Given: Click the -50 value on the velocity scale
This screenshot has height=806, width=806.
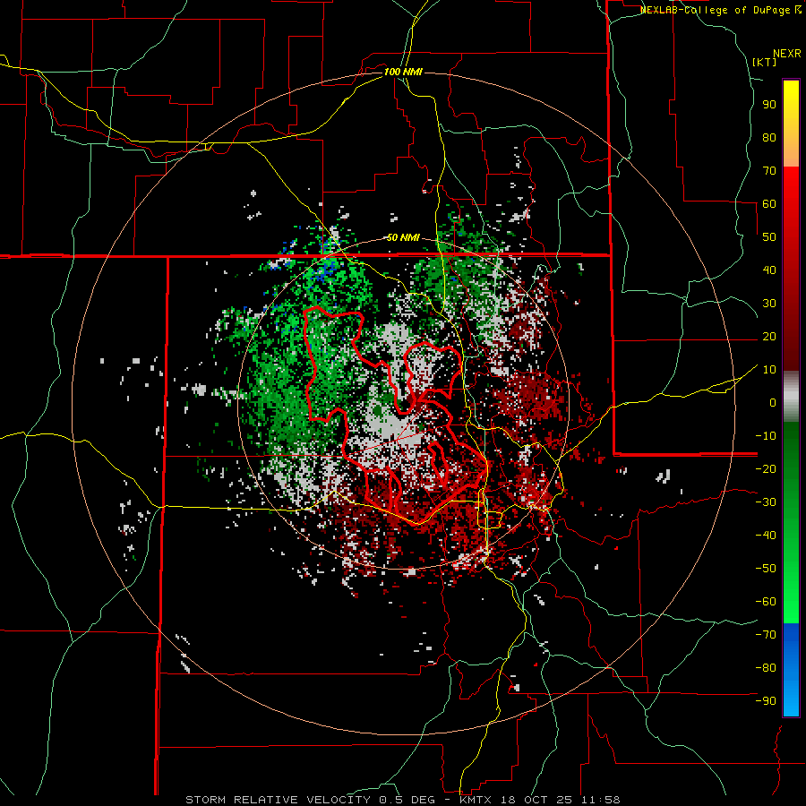Looking at the screenshot, I should [766, 569].
